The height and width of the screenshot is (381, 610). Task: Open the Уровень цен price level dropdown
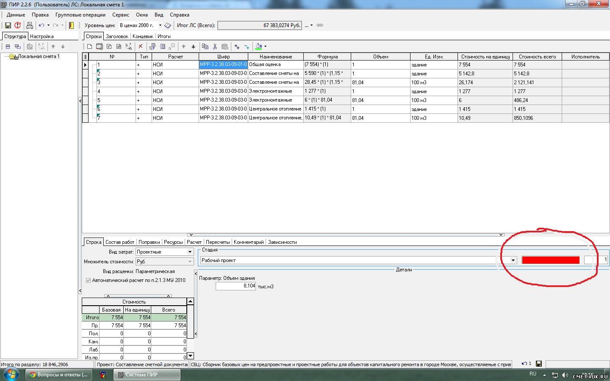[x=160, y=25]
